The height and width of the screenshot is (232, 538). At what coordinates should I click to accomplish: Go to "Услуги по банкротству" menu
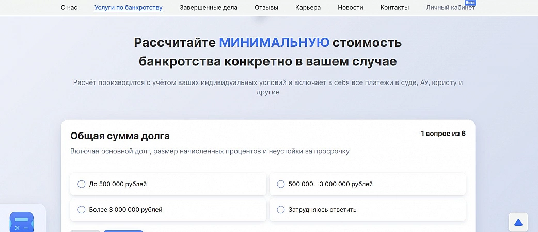(x=129, y=8)
